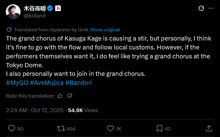
Task: Open the #AveMujica hashtag
Action: click(x=47, y=83)
